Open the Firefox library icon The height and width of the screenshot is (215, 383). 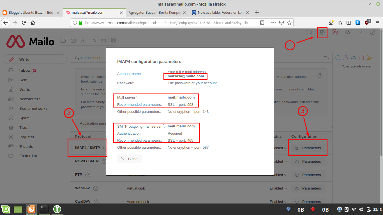point(340,23)
